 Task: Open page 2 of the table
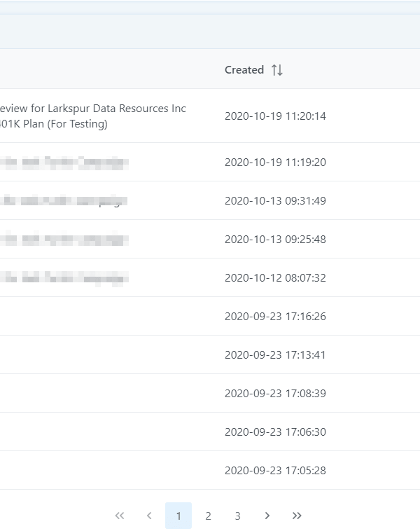[208, 516]
